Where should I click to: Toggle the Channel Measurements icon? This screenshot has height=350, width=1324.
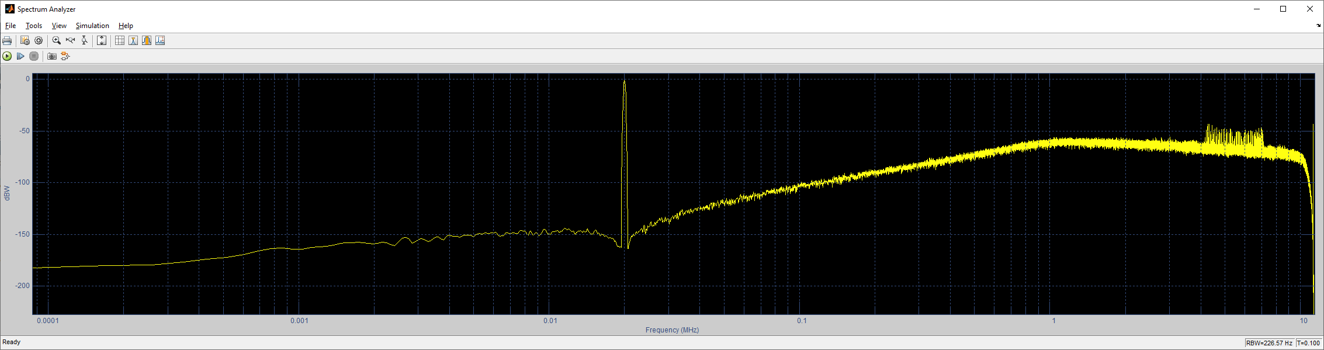pyautogui.click(x=147, y=40)
